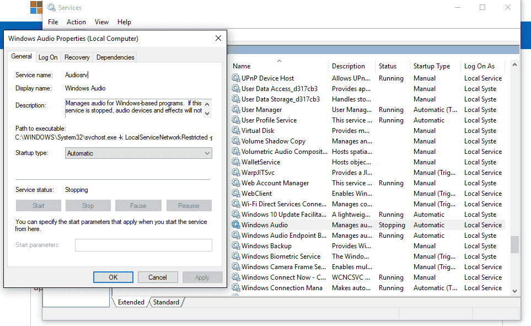Image resolution: width=531 pixels, height=326 pixels.
Task: Click the Windows Backup gear icon
Action: 236,246
